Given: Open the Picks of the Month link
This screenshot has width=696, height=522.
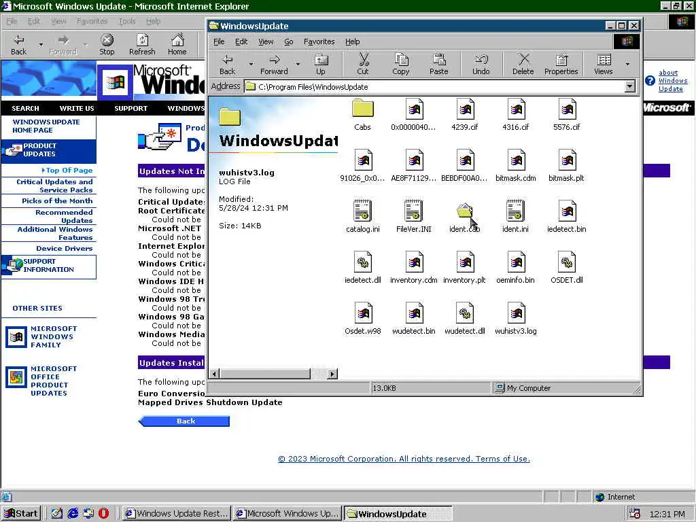Looking at the screenshot, I should coord(57,201).
